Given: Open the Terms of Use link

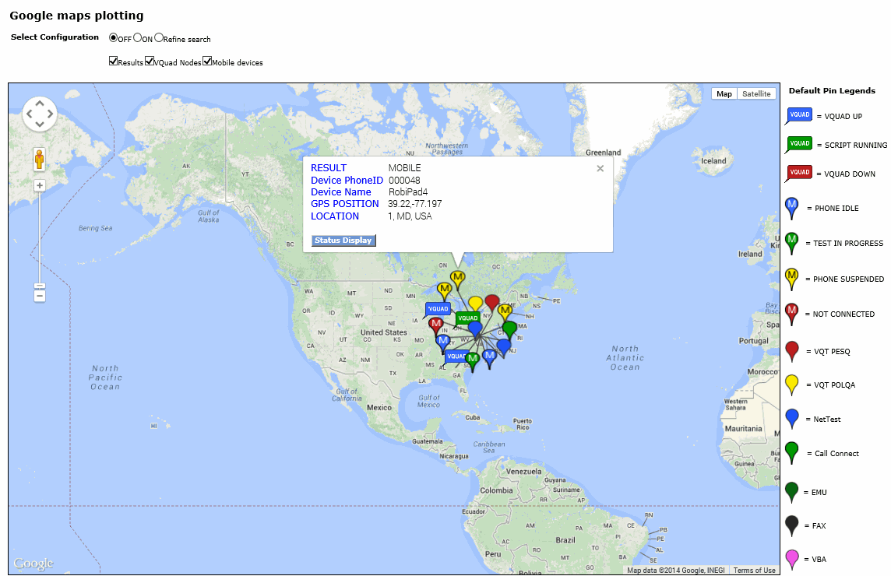Looking at the screenshot, I should [754, 571].
